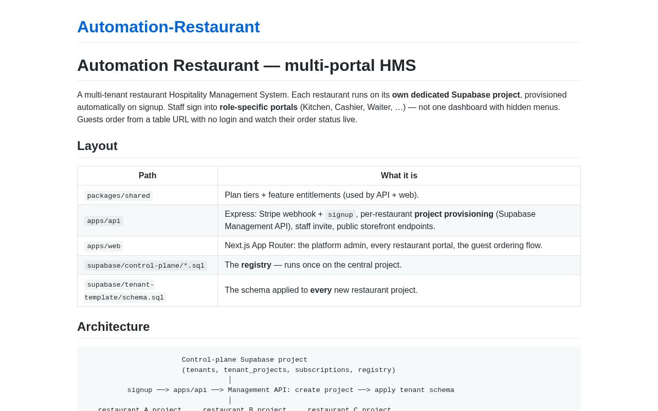The height and width of the screenshot is (411, 658).
Task: Click the 'Automation Restaurant — multi-portal HMS' heading
Action: click(246, 65)
